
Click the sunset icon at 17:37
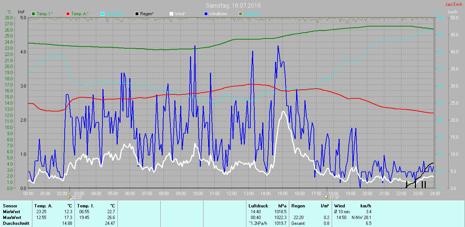327,197
